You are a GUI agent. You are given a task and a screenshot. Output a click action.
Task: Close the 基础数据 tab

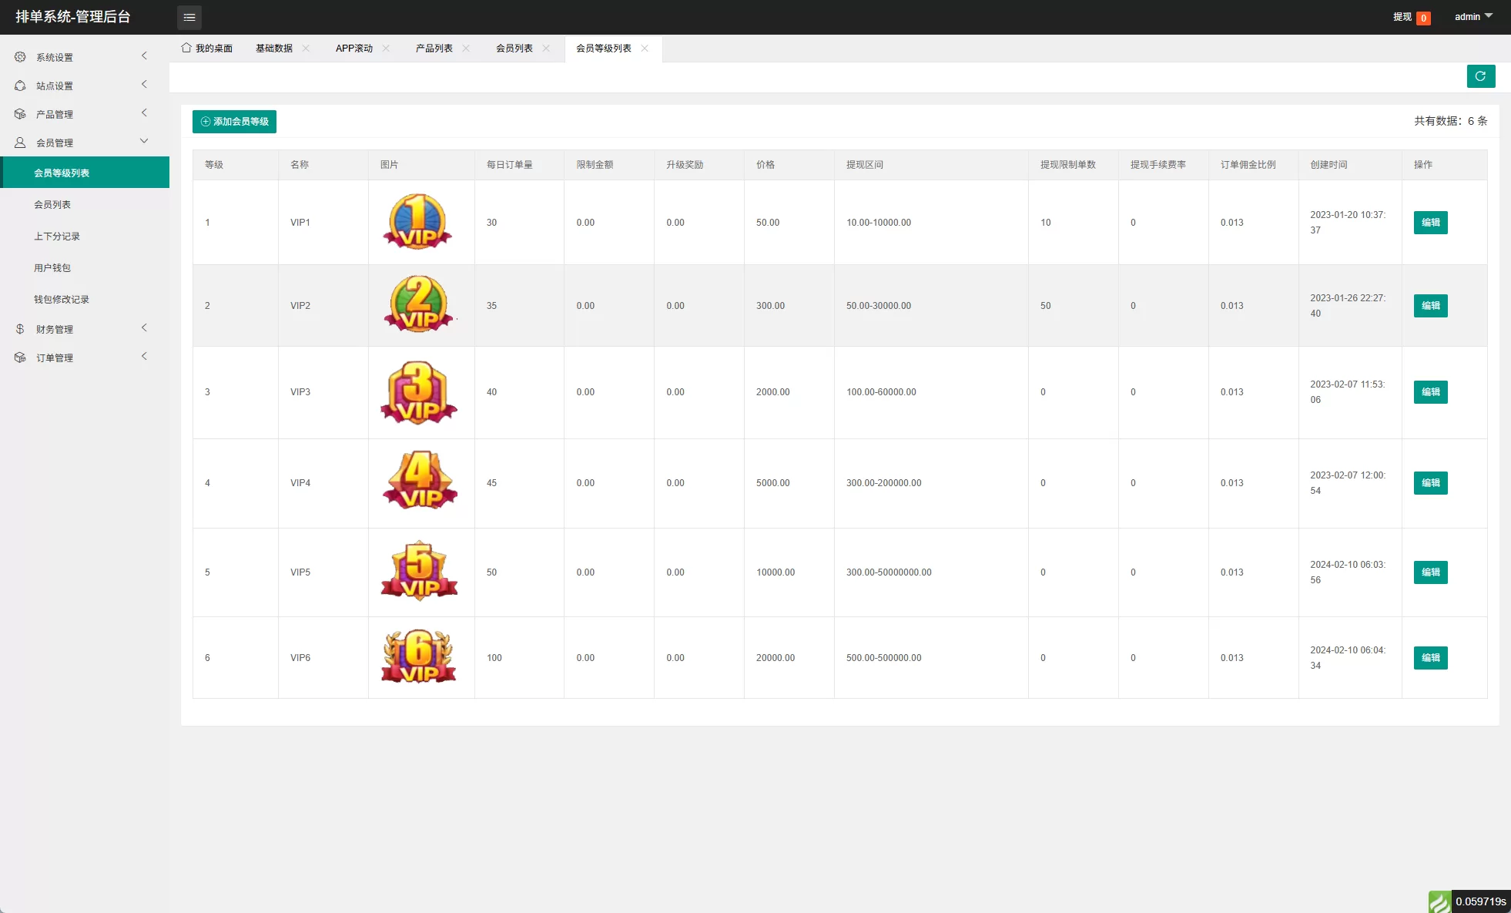point(306,48)
